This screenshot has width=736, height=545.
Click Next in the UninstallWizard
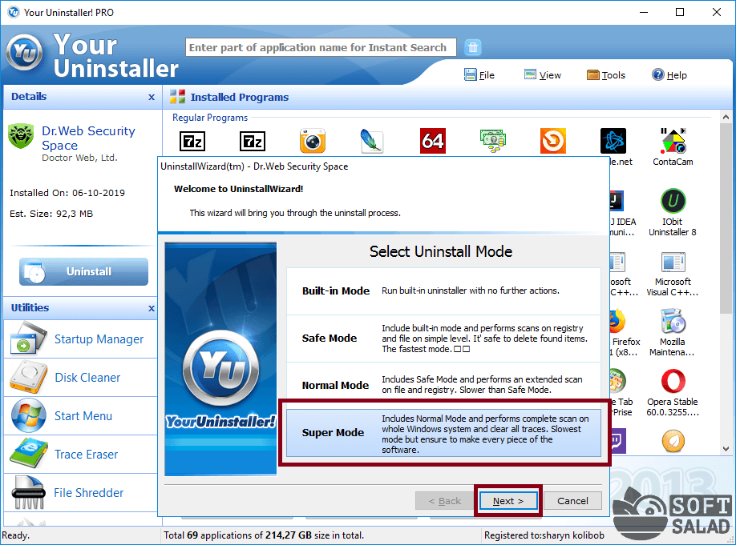pyautogui.click(x=508, y=501)
